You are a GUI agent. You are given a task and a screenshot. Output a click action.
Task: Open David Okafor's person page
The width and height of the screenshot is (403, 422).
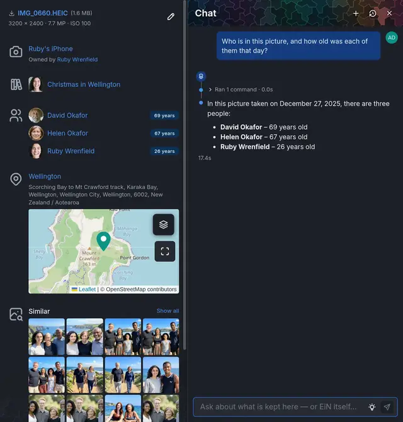pyautogui.click(x=67, y=115)
